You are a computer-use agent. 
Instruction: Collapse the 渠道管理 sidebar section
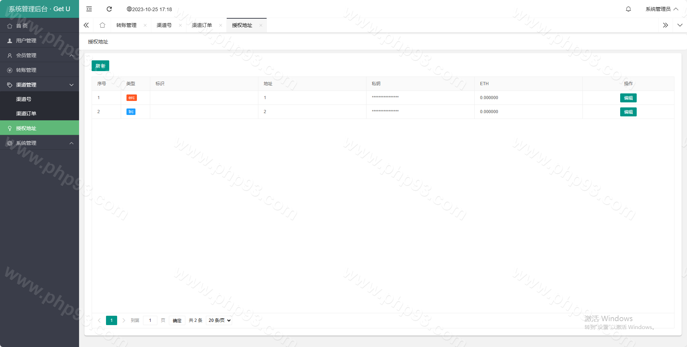pos(40,85)
